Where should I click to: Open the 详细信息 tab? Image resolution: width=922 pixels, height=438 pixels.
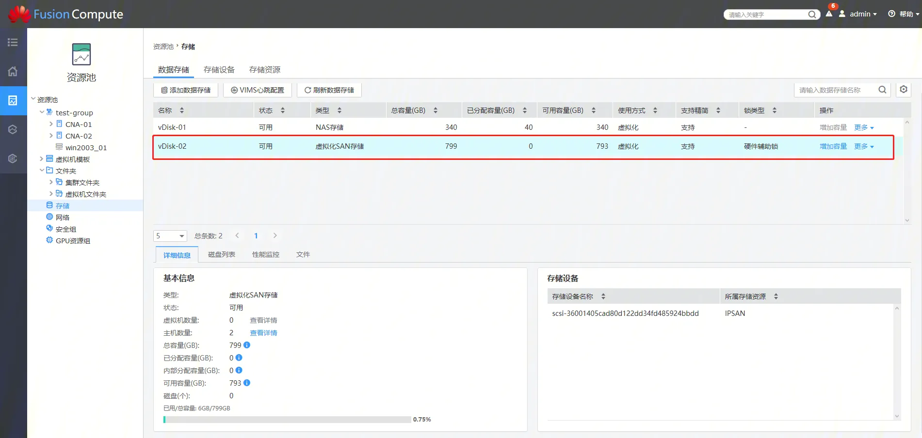click(177, 255)
